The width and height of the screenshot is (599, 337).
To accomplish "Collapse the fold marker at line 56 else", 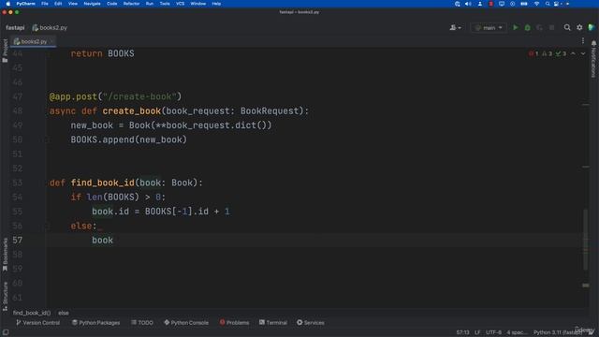I will click(48, 227).
